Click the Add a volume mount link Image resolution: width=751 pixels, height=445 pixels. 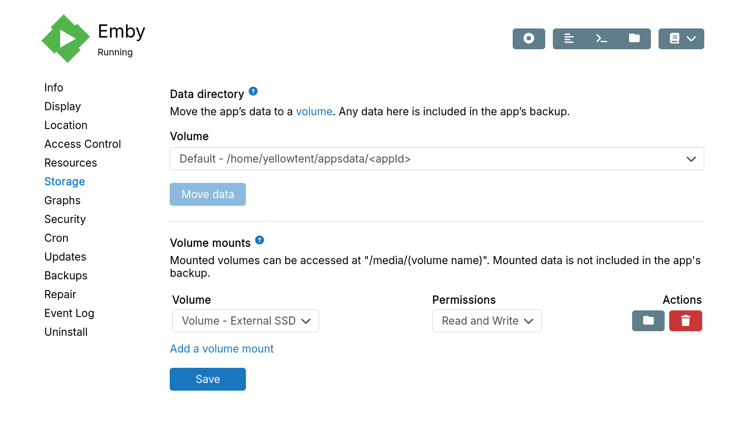click(222, 349)
